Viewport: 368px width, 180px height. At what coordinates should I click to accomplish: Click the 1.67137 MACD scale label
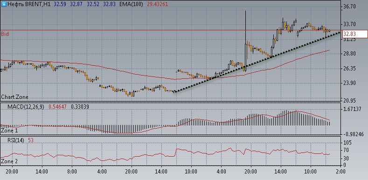[x=352, y=110]
